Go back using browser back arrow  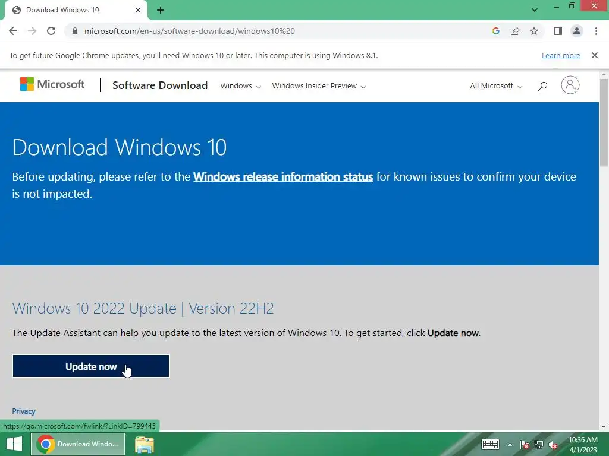(x=13, y=31)
